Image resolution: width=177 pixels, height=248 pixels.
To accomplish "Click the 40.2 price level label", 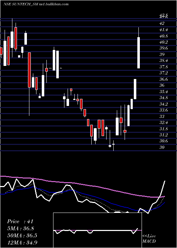I will (x=164, y=42).
